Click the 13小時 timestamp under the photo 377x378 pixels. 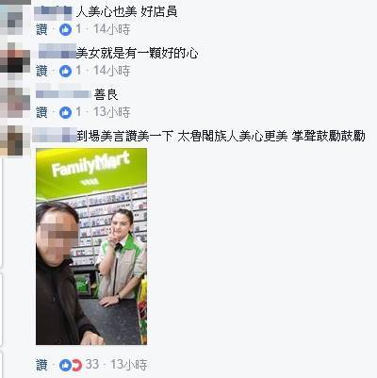click(129, 365)
